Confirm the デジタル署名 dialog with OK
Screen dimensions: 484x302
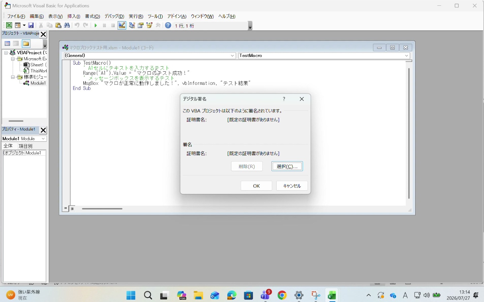[x=256, y=186]
